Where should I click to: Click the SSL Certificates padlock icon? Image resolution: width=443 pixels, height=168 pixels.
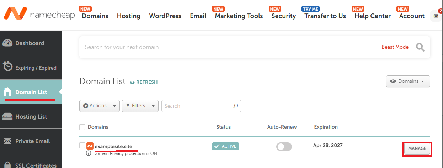tap(7, 164)
